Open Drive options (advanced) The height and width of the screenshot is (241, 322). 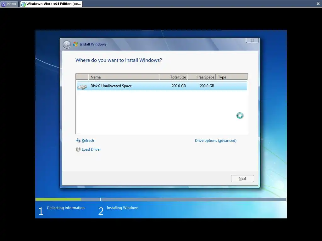pyautogui.click(x=216, y=141)
